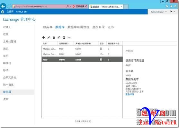Click the address bar search magnifier icon
This screenshot has width=179, height=128.
(67, 6)
